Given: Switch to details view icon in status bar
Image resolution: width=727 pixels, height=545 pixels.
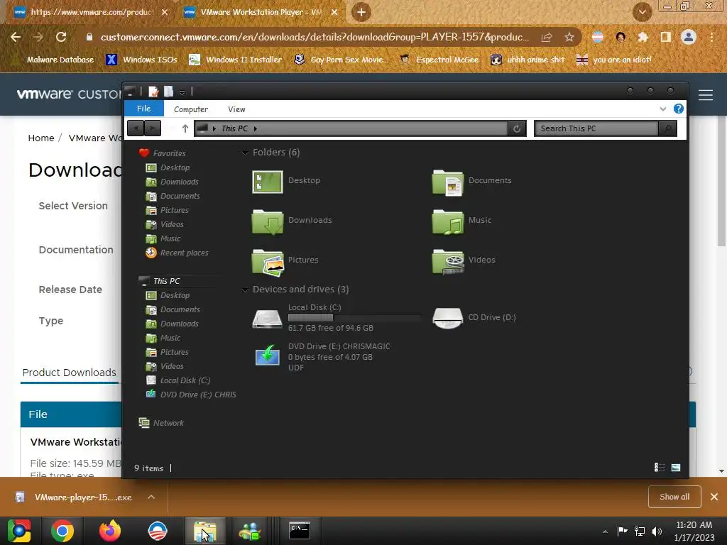Looking at the screenshot, I should coord(660,467).
